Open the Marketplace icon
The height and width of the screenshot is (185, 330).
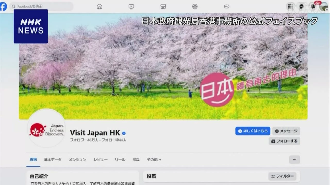pyautogui.click(x=163, y=7)
